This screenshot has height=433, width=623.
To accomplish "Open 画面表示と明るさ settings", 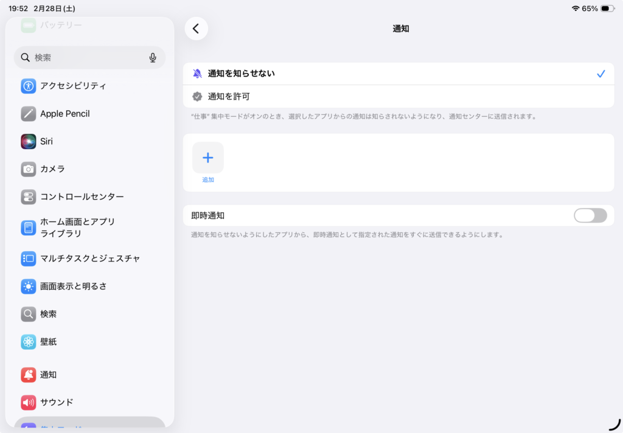I will tap(73, 286).
